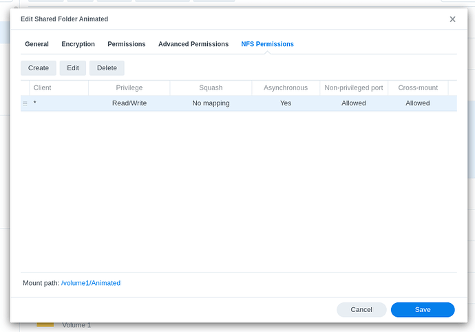This screenshot has height=332, width=475.
Task: Click Create to add an NFS rule
Action: click(x=39, y=68)
